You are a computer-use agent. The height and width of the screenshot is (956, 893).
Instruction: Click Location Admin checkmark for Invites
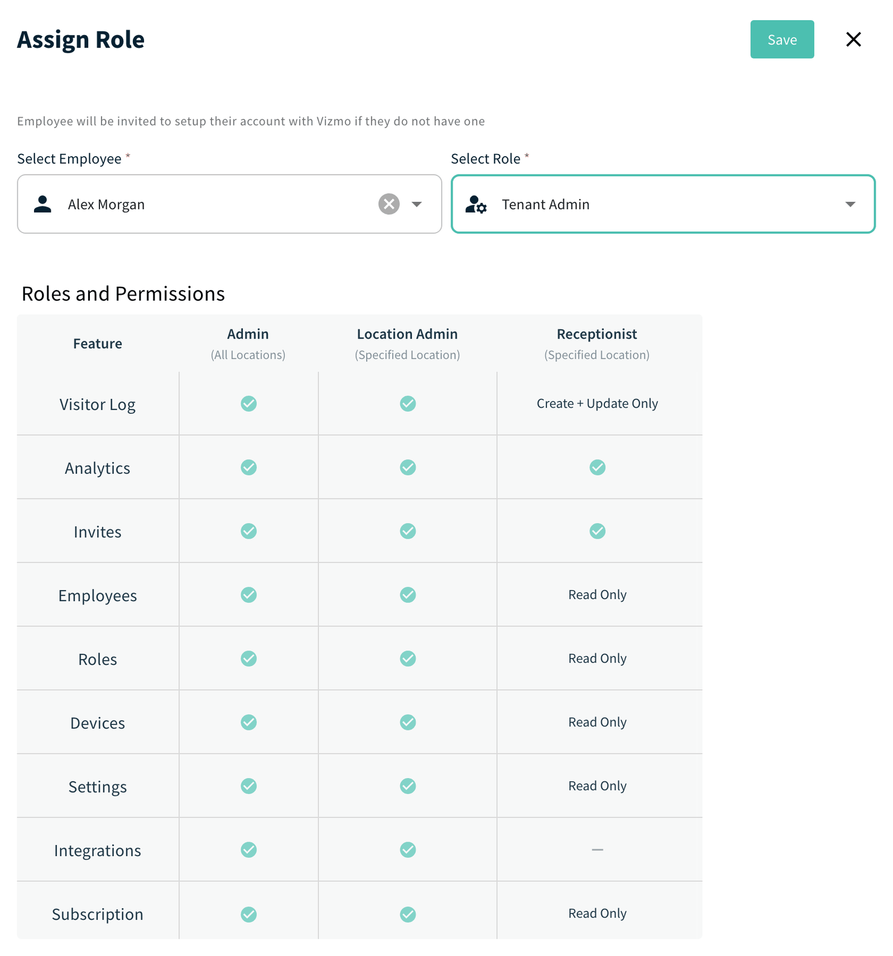point(407,530)
